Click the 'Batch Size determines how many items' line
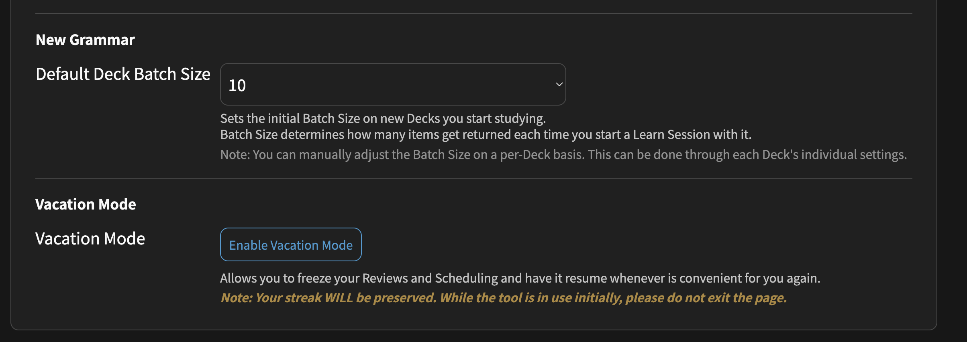The height and width of the screenshot is (342, 967). [x=486, y=134]
